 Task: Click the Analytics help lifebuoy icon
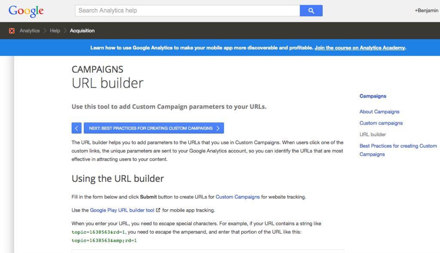click(x=12, y=31)
